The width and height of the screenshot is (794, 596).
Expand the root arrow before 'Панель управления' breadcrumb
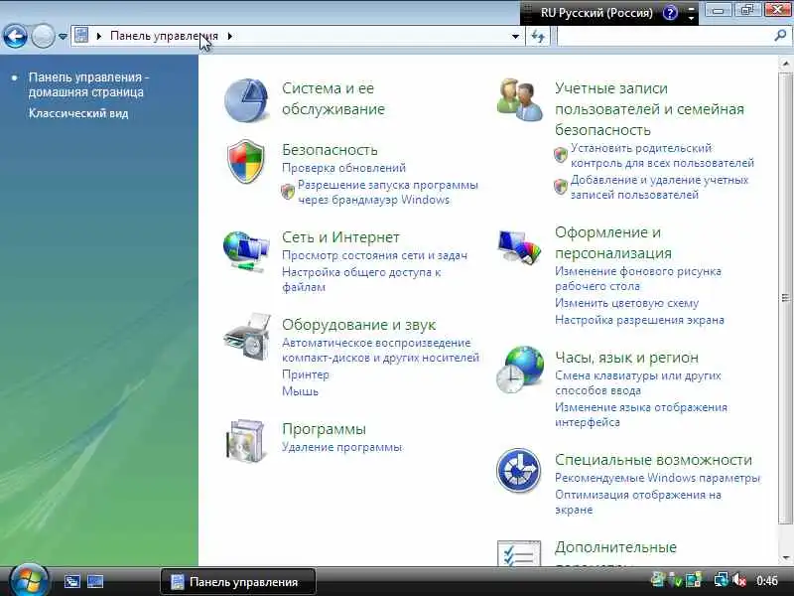click(98, 36)
